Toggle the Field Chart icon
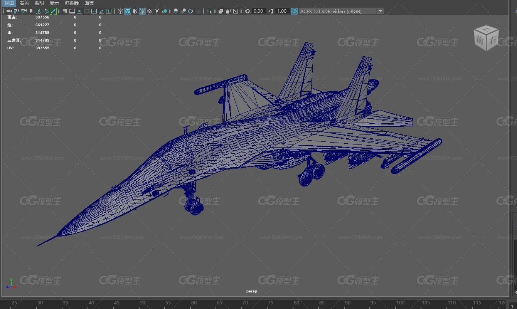This screenshot has height=309, width=517. click(94, 11)
